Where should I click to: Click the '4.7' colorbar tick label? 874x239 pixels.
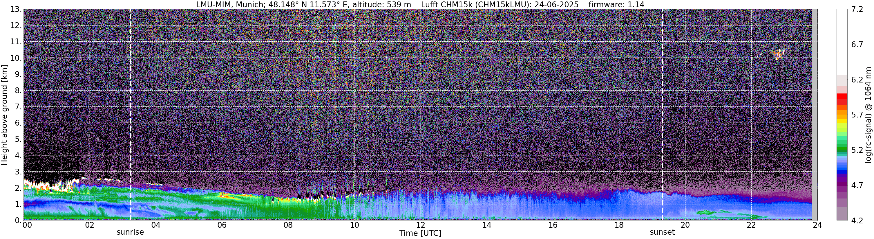click(x=857, y=185)
